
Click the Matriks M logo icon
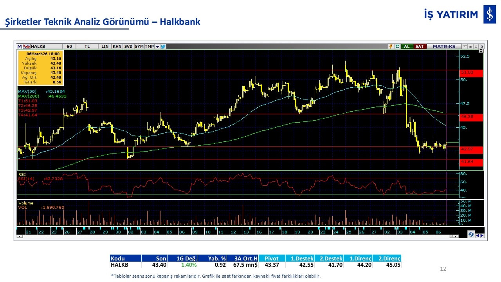click(x=20, y=46)
